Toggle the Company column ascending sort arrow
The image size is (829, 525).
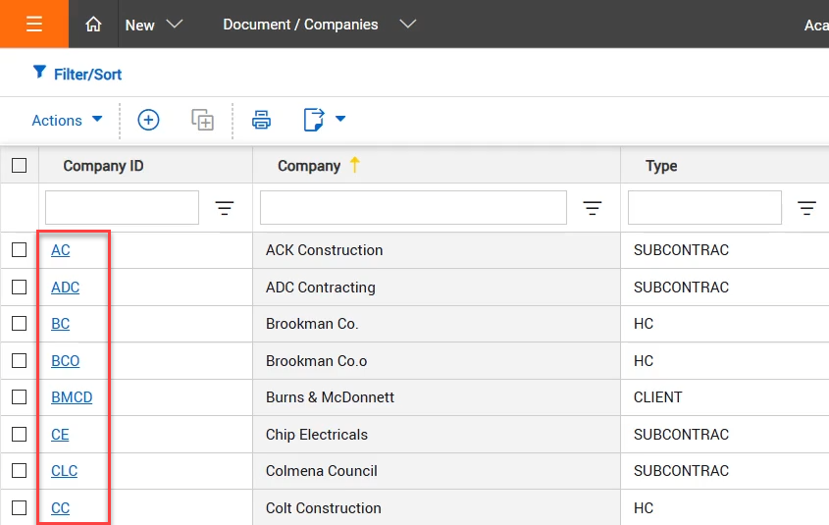pos(355,165)
